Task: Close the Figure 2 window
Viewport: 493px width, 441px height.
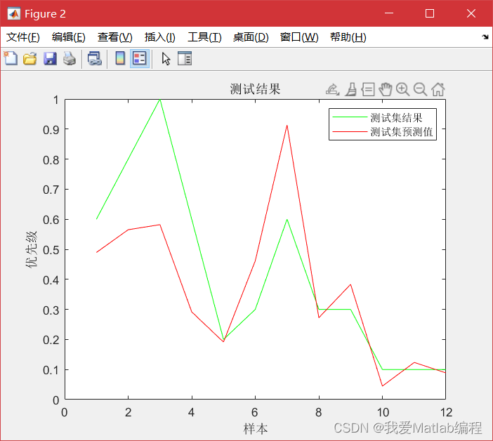Action: [471, 13]
